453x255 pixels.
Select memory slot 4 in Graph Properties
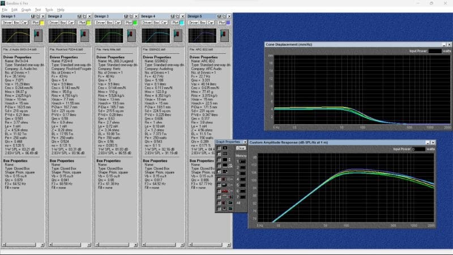pyautogui.click(x=243, y=179)
